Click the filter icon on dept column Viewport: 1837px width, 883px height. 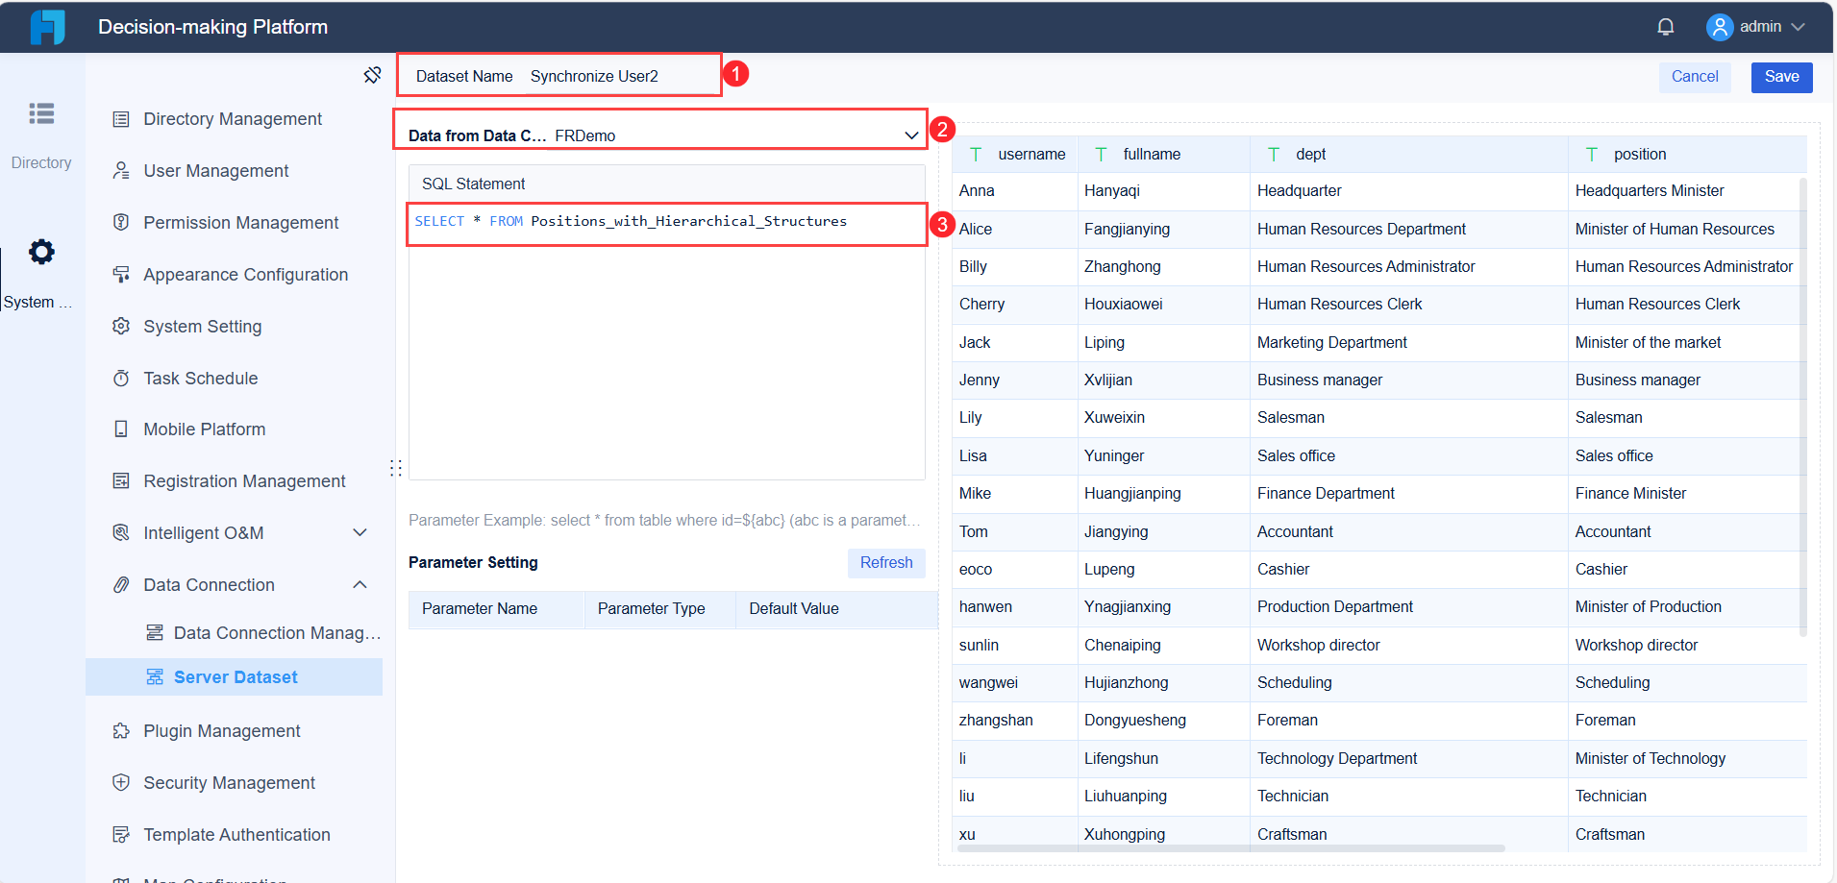(x=1274, y=153)
